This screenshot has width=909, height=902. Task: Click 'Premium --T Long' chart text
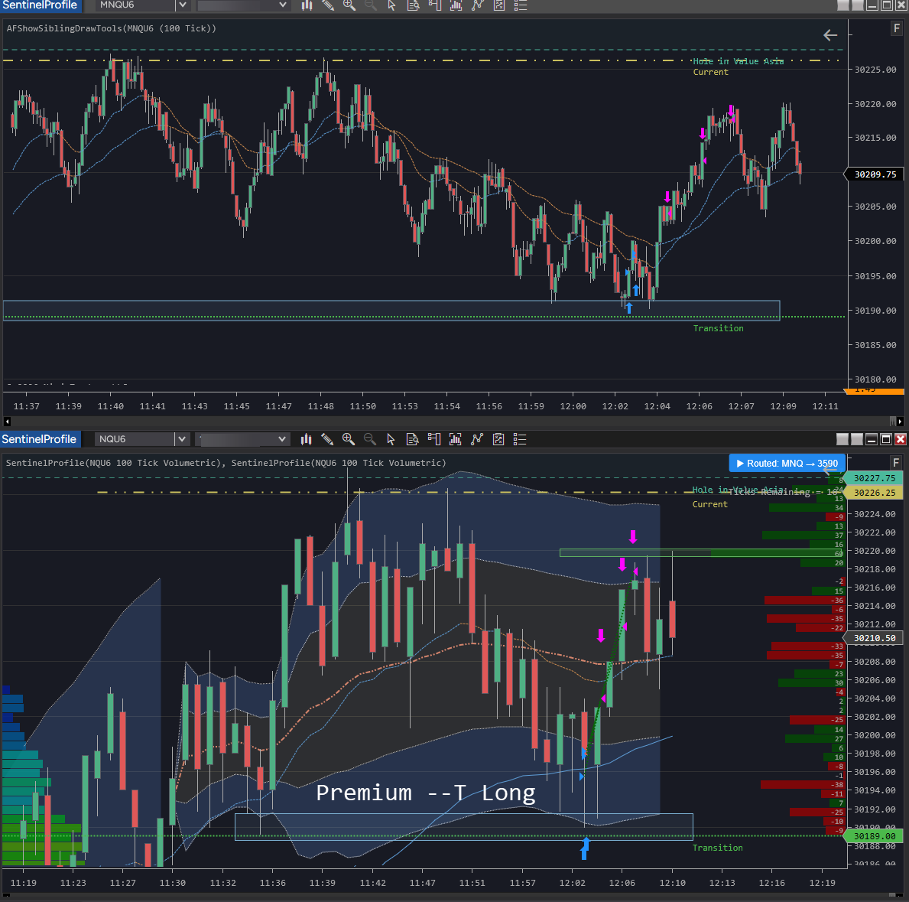click(x=426, y=793)
